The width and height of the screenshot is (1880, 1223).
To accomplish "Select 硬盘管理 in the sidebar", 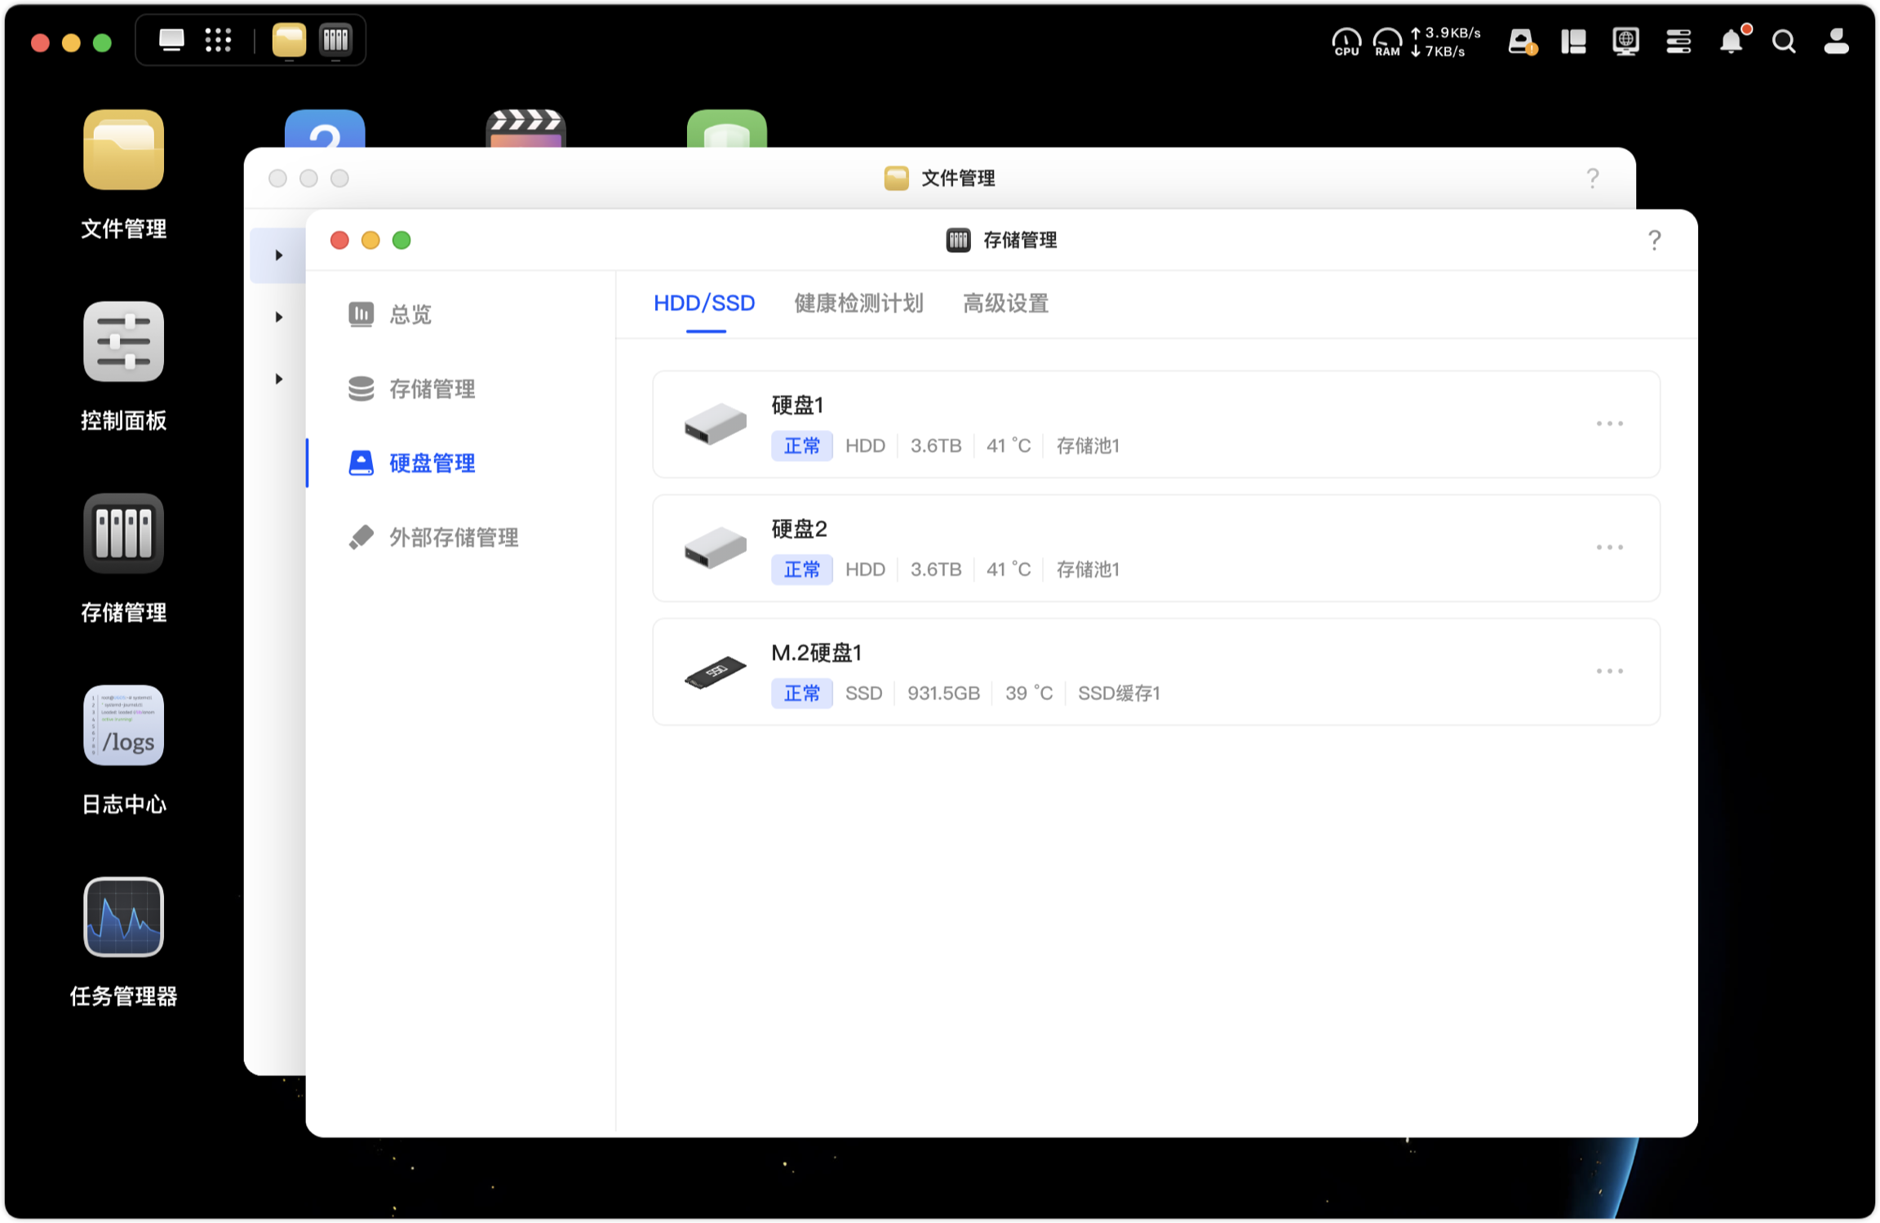I will pos(461,463).
